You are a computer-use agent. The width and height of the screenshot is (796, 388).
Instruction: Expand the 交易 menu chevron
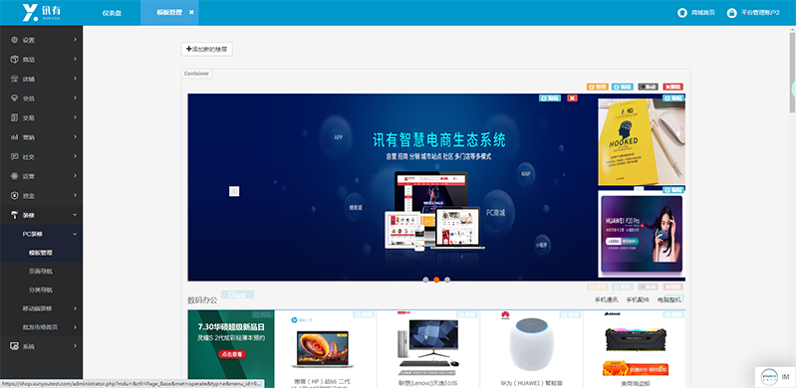75,117
